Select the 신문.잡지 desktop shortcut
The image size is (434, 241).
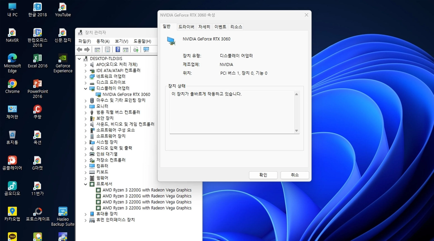pyautogui.click(x=63, y=35)
